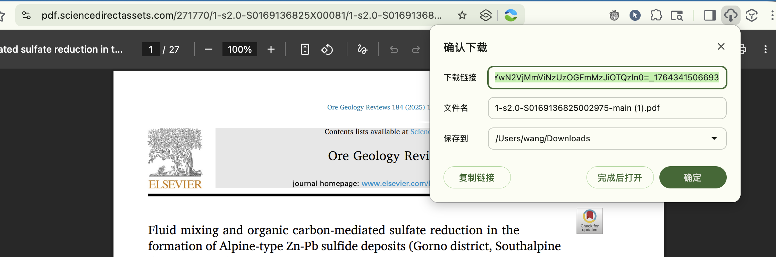Click the Check for updates badge

pyautogui.click(x=590, y=221)
